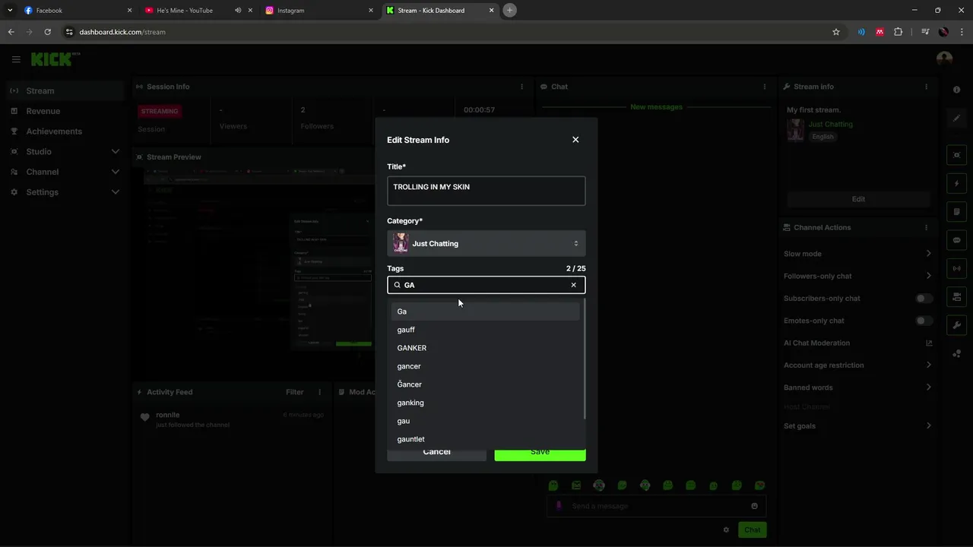The image size is (973, 547).
Task: Open Session Info three-dot menu
Action: coord(521,87)
